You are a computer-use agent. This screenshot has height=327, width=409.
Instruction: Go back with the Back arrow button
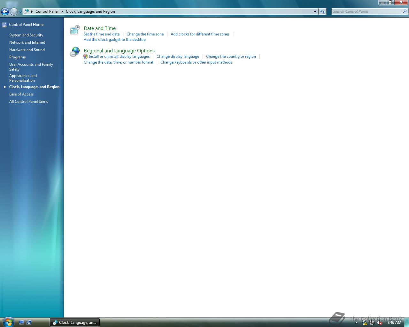tap(5, 12)
